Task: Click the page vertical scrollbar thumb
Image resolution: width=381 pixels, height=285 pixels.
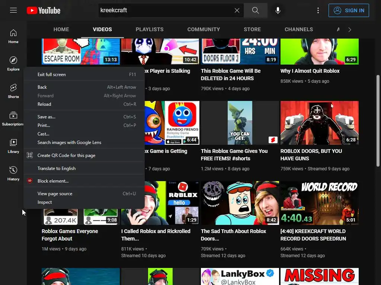Action: pyautogui.click(x=378, y=121)
